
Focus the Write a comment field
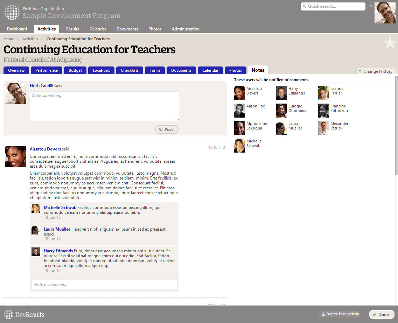(x=104, y=285)
